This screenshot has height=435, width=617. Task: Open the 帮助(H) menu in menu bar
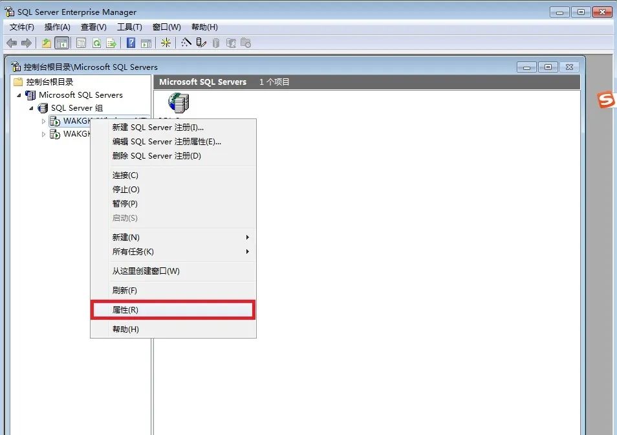tap(204, 27)
